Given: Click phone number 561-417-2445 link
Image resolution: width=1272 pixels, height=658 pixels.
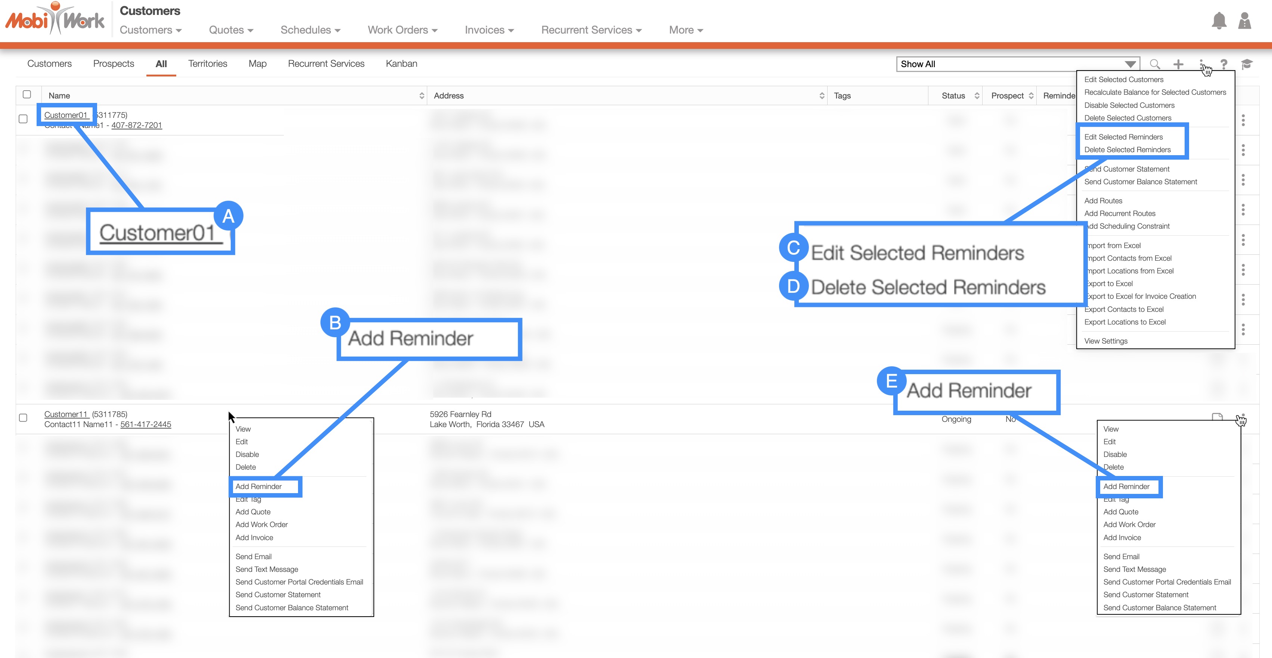Looking at the screenshot, I should [146, 425].
